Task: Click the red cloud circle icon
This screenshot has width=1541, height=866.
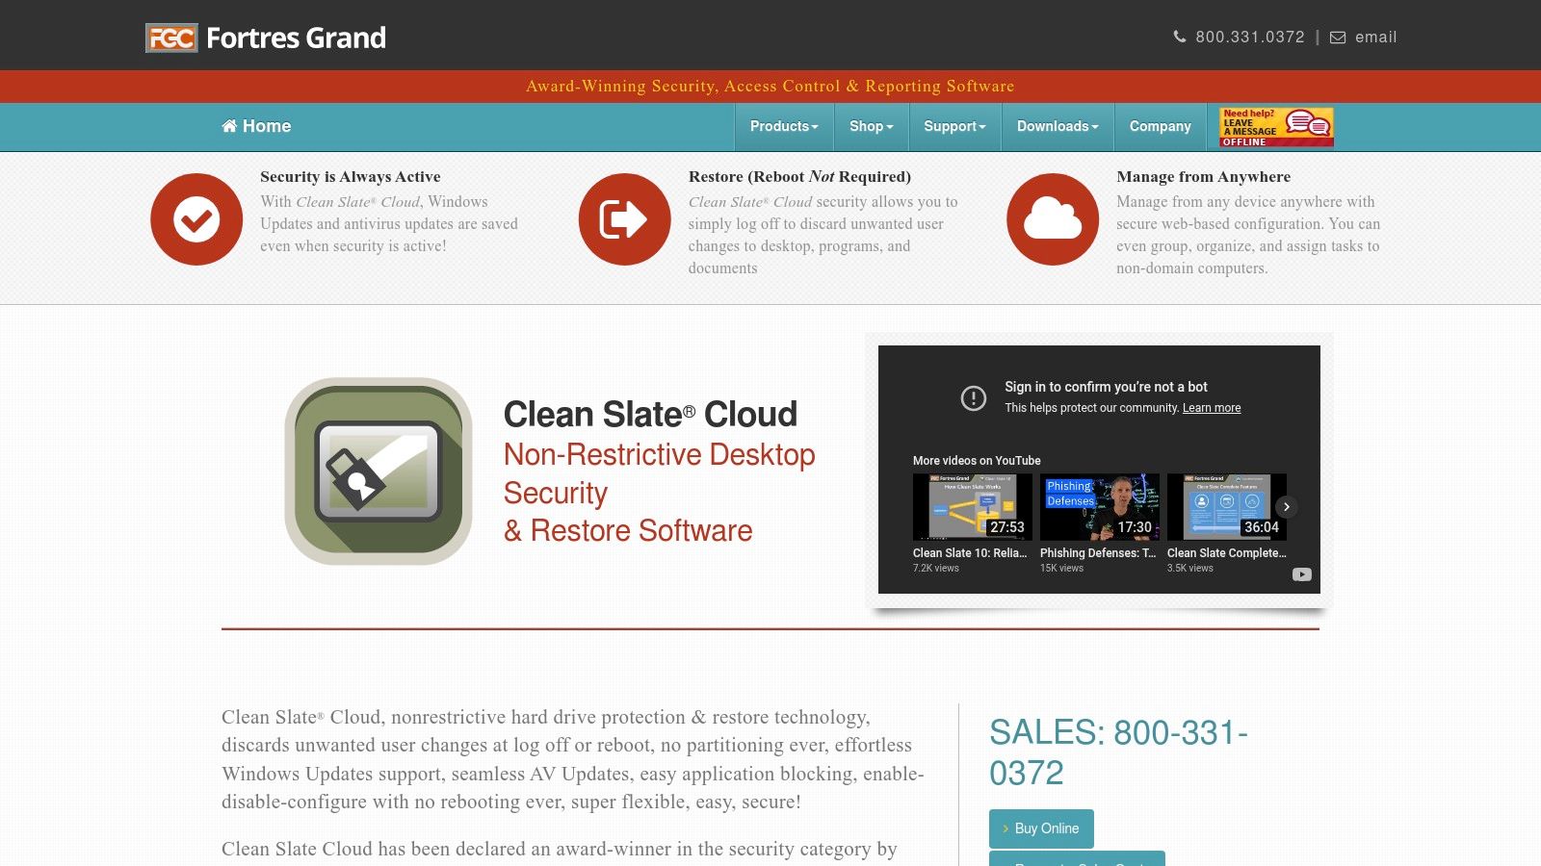Action: 1053,219
